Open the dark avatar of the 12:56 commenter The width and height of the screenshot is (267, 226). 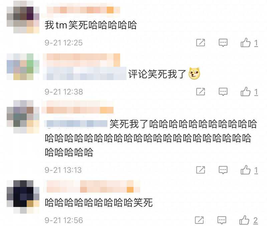tap(23, 197)
